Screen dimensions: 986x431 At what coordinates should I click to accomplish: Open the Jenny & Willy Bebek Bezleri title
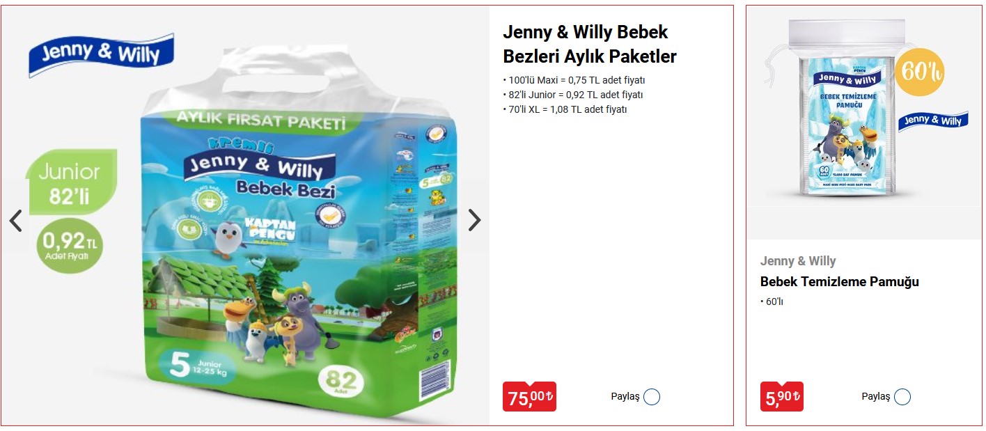(589, 44)
